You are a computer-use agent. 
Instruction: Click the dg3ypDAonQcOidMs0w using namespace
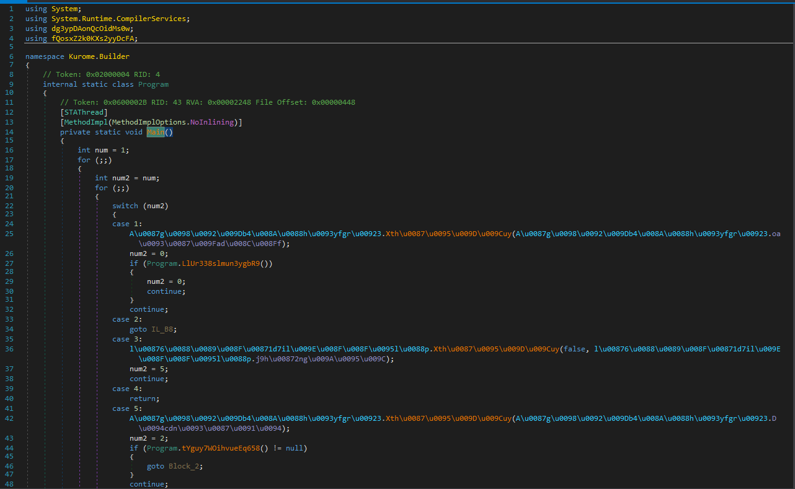[92, 29]
